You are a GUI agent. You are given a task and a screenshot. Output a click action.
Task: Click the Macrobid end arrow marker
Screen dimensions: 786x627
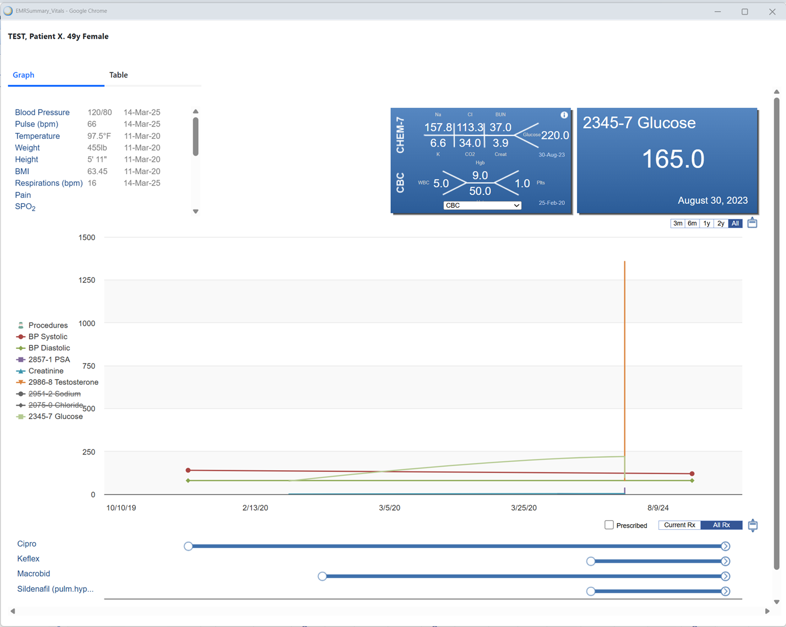(725, 576)
